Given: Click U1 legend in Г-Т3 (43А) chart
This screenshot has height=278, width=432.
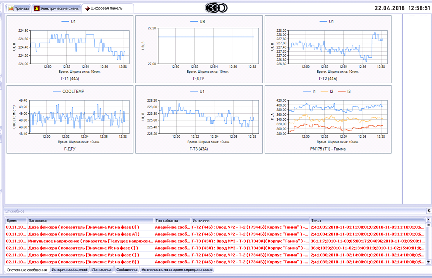Looking at the screenshot, I should (x=197, y=91).
